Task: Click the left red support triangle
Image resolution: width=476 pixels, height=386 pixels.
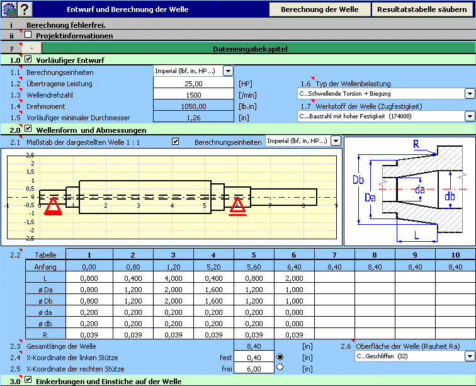Action: (x=53, y=206)
